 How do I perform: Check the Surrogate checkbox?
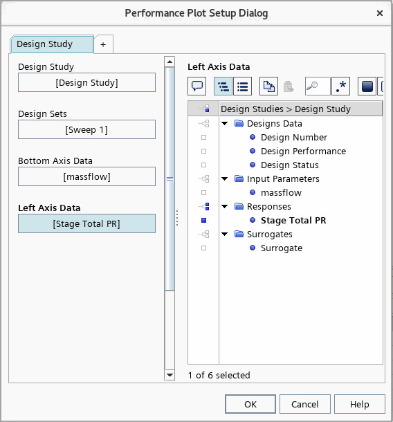pos(204,248)
